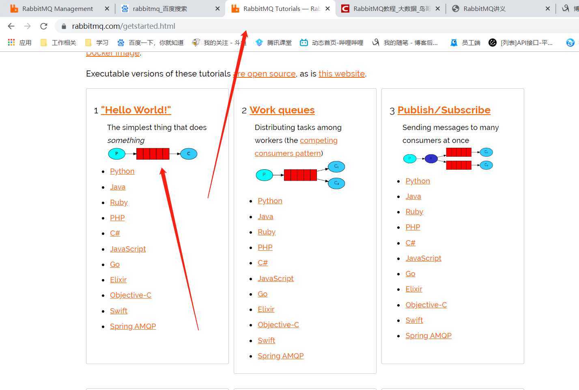Open Objective-C under Publish/Subscribe
The image size is (579, 390).
(426, 305)
